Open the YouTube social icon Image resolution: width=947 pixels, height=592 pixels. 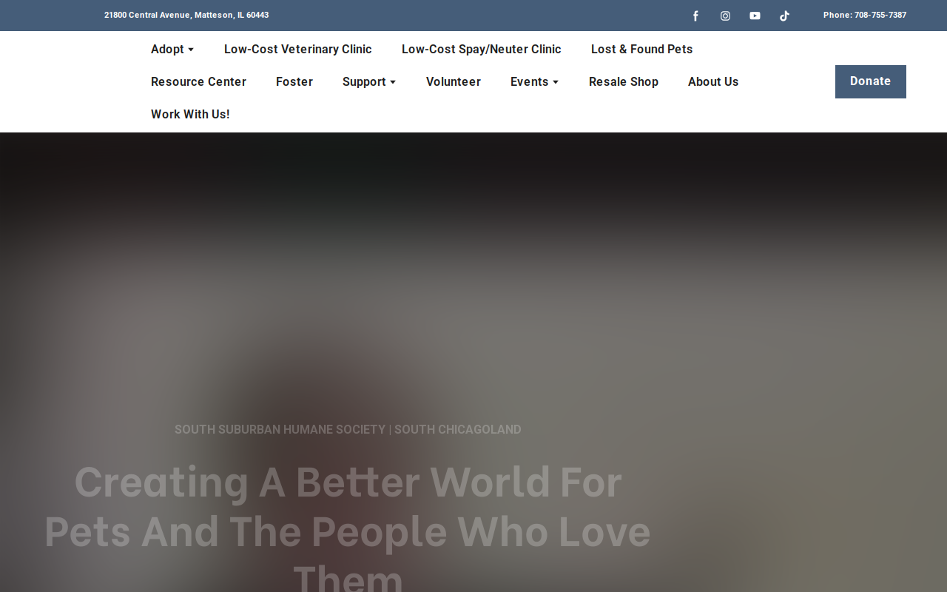click(755, 16)
